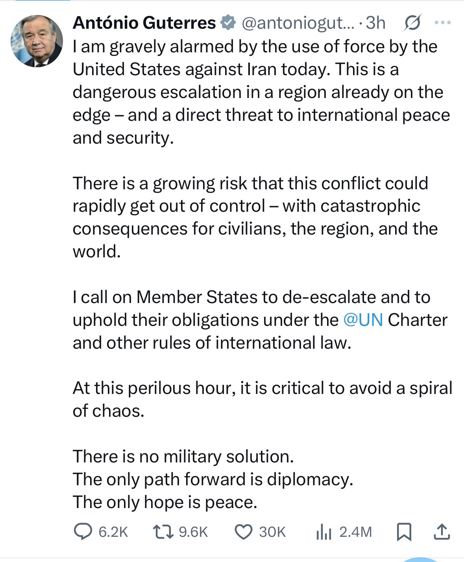Tap the reply speech bubble icon
464x562 pixels.
tap(83, 531)
